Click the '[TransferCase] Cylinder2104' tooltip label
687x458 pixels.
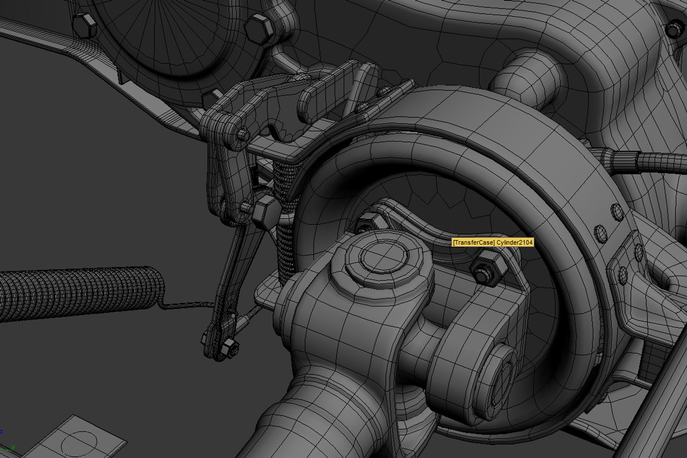pyautogui.click(x=493, y=242)
